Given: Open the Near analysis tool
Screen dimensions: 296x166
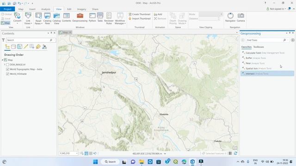Looking at the screenshot, I should point(267,63).
